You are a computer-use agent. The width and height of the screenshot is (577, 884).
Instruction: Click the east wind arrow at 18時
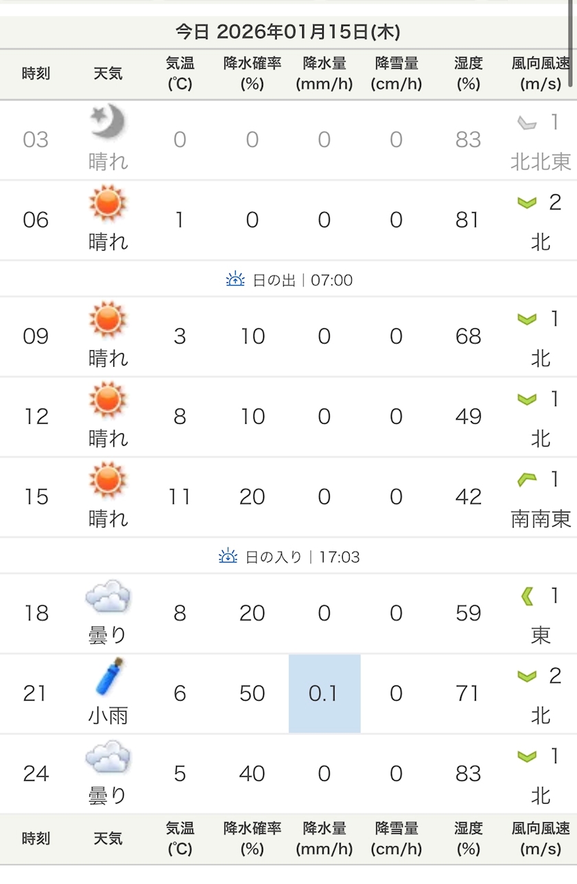pos(528,596)
